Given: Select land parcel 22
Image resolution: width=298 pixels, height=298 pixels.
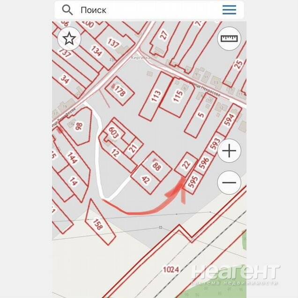Looking at the screenshot, I should pyautogui.click(x=186, y=164).
